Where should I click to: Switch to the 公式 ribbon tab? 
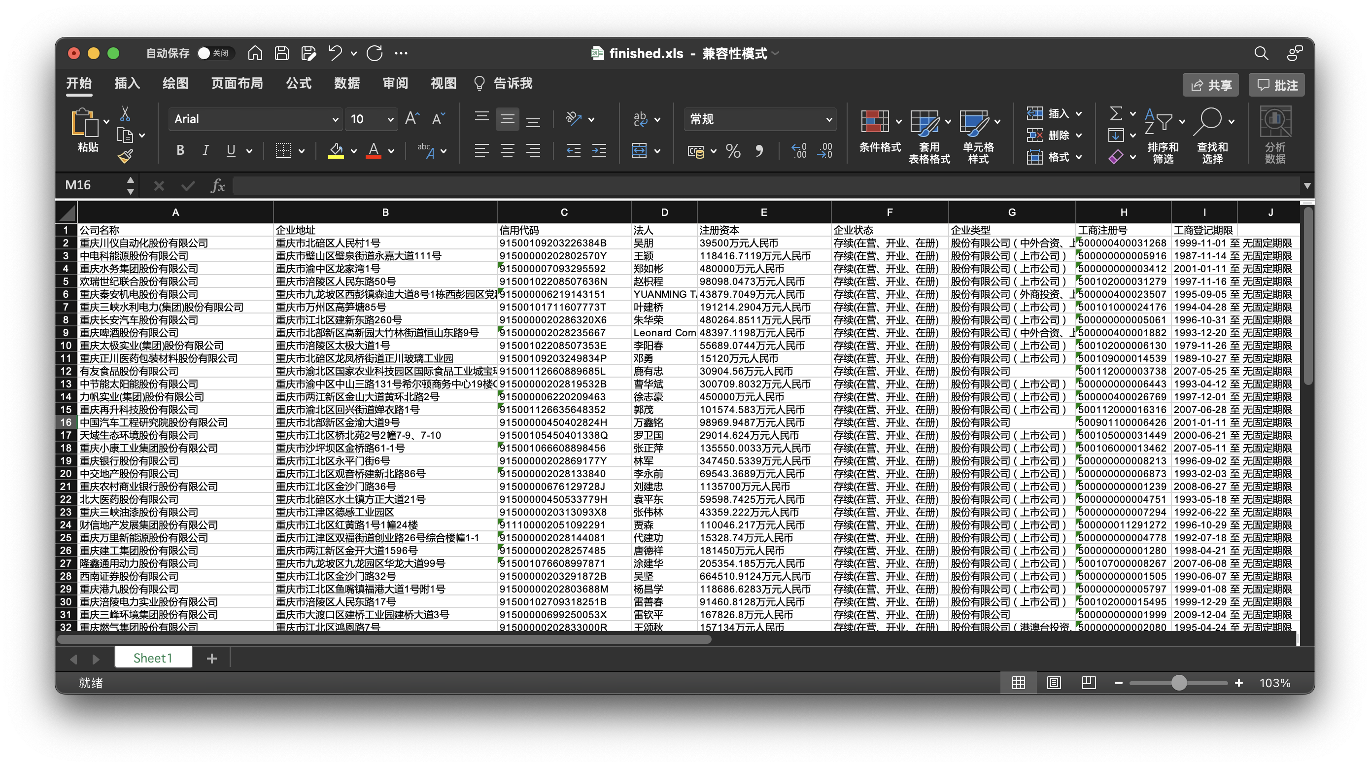[x=298, y=83]
